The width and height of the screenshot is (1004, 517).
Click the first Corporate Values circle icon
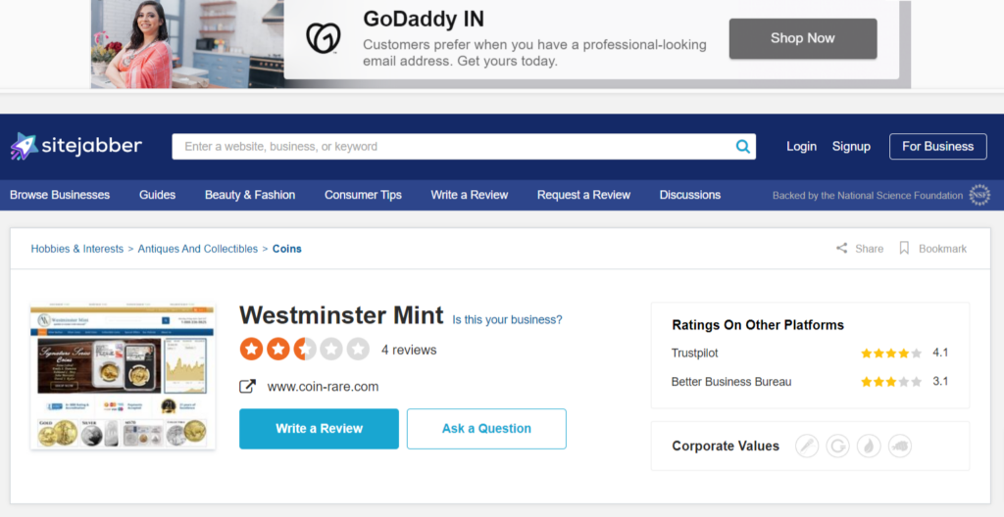pyautogui.click(x=807, y=446)
